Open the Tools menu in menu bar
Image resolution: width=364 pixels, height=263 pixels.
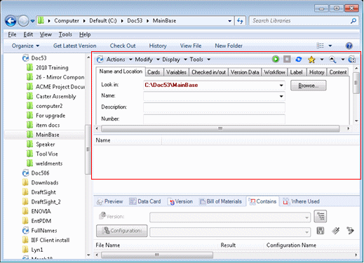point(65,34)
